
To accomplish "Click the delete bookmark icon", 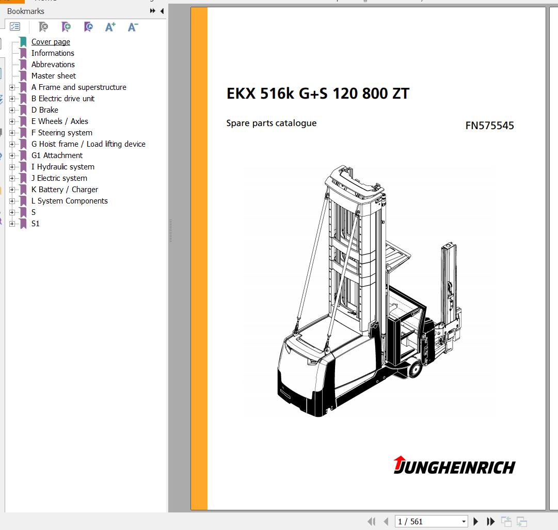I will tap(44, 27).
